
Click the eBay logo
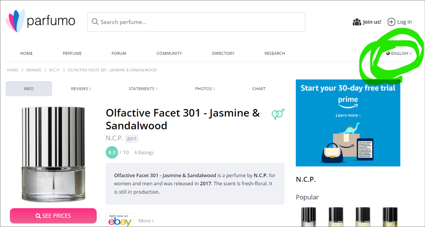(x=120, y=221)
